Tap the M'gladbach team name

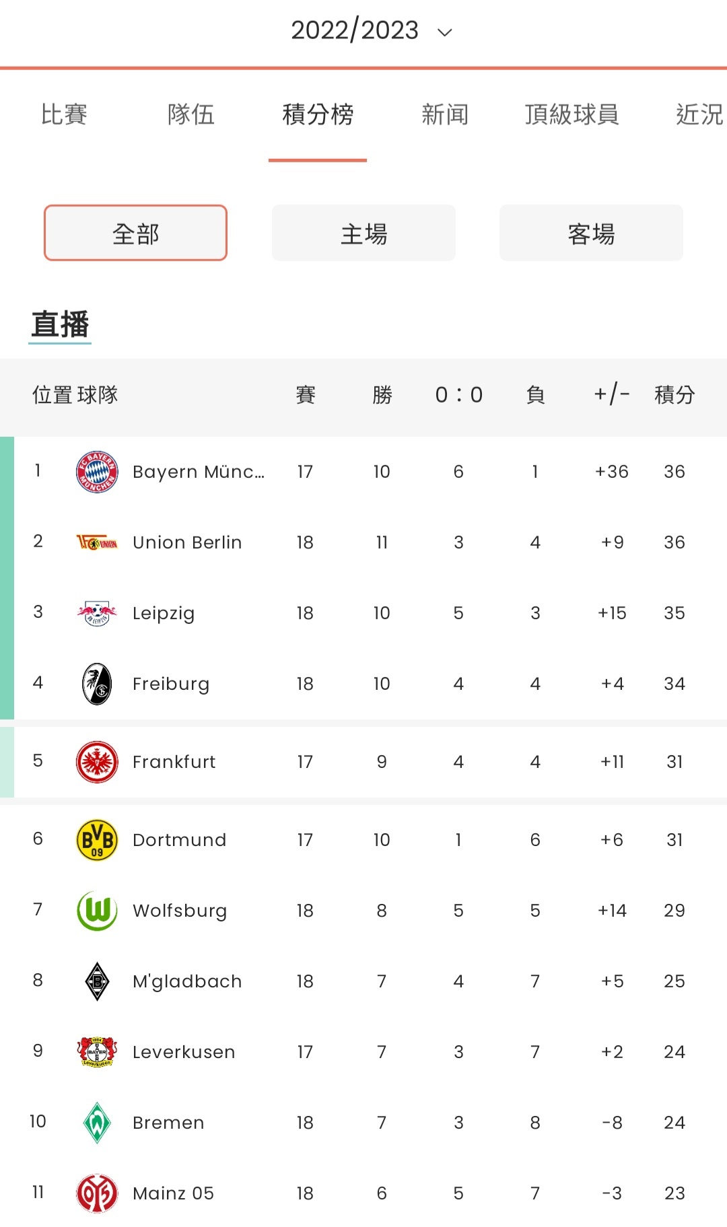[187, 981]
